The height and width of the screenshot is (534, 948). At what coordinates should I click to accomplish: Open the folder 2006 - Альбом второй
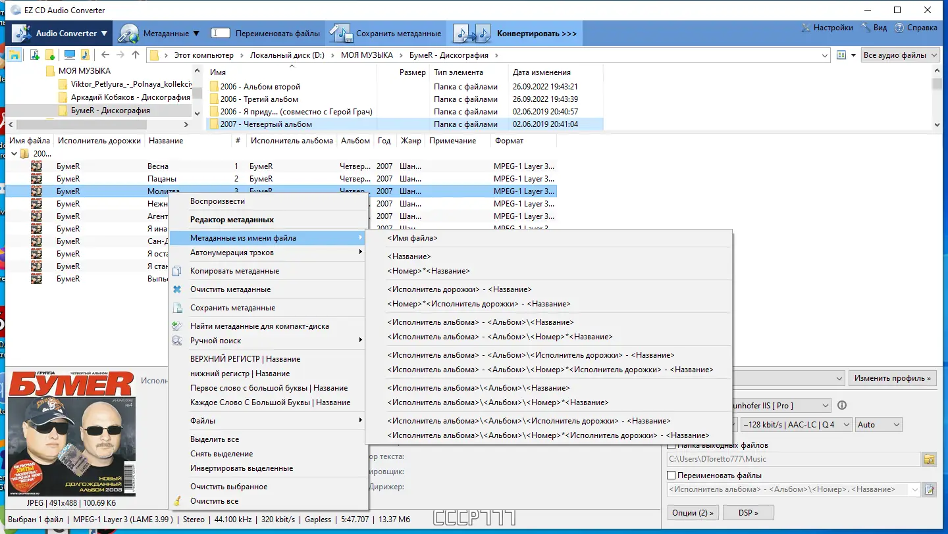tap(260, 87)
